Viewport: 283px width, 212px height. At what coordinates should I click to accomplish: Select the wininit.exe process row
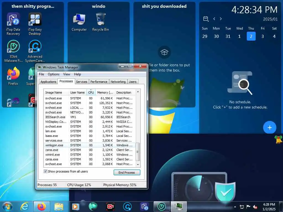pos(90,155)
